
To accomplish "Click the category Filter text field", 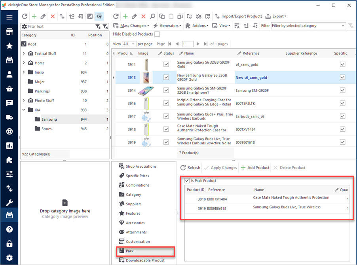I will (61, 26).
